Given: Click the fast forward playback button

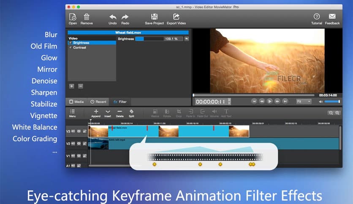Looking at the screenshot, I should tap(277, 102).
